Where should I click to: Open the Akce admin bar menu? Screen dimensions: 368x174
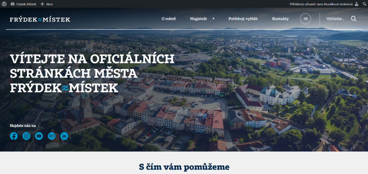pyautogui.click(x=47, y=4)
